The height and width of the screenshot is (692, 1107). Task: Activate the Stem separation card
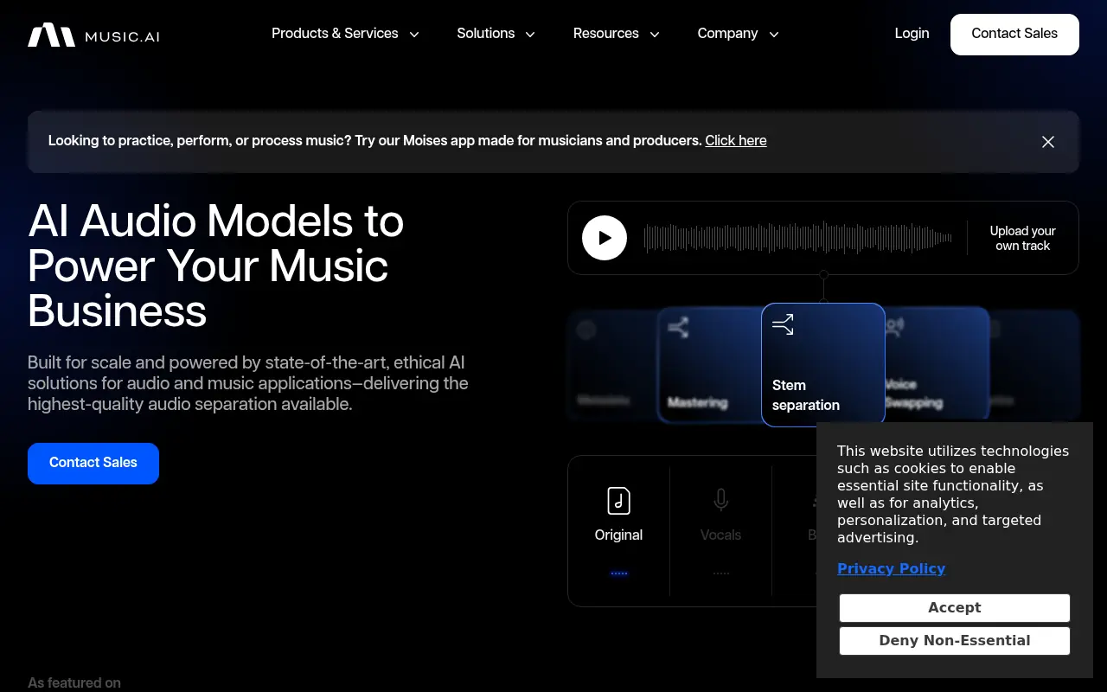click(823, 364)
